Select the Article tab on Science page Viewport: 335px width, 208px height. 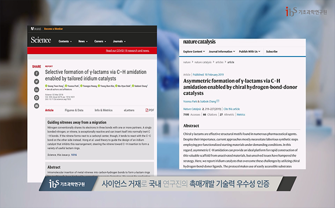[49, 110]
